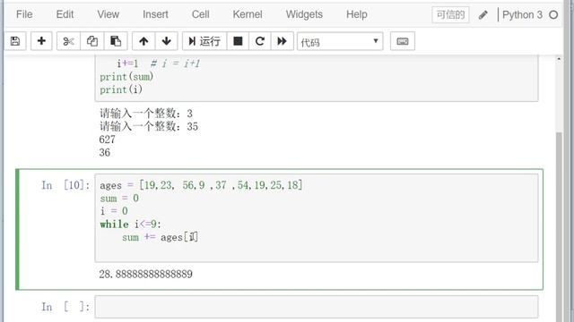Click the 'while i<=9:' code line
This screenshot has width=574, height=322.
[130, 224]
